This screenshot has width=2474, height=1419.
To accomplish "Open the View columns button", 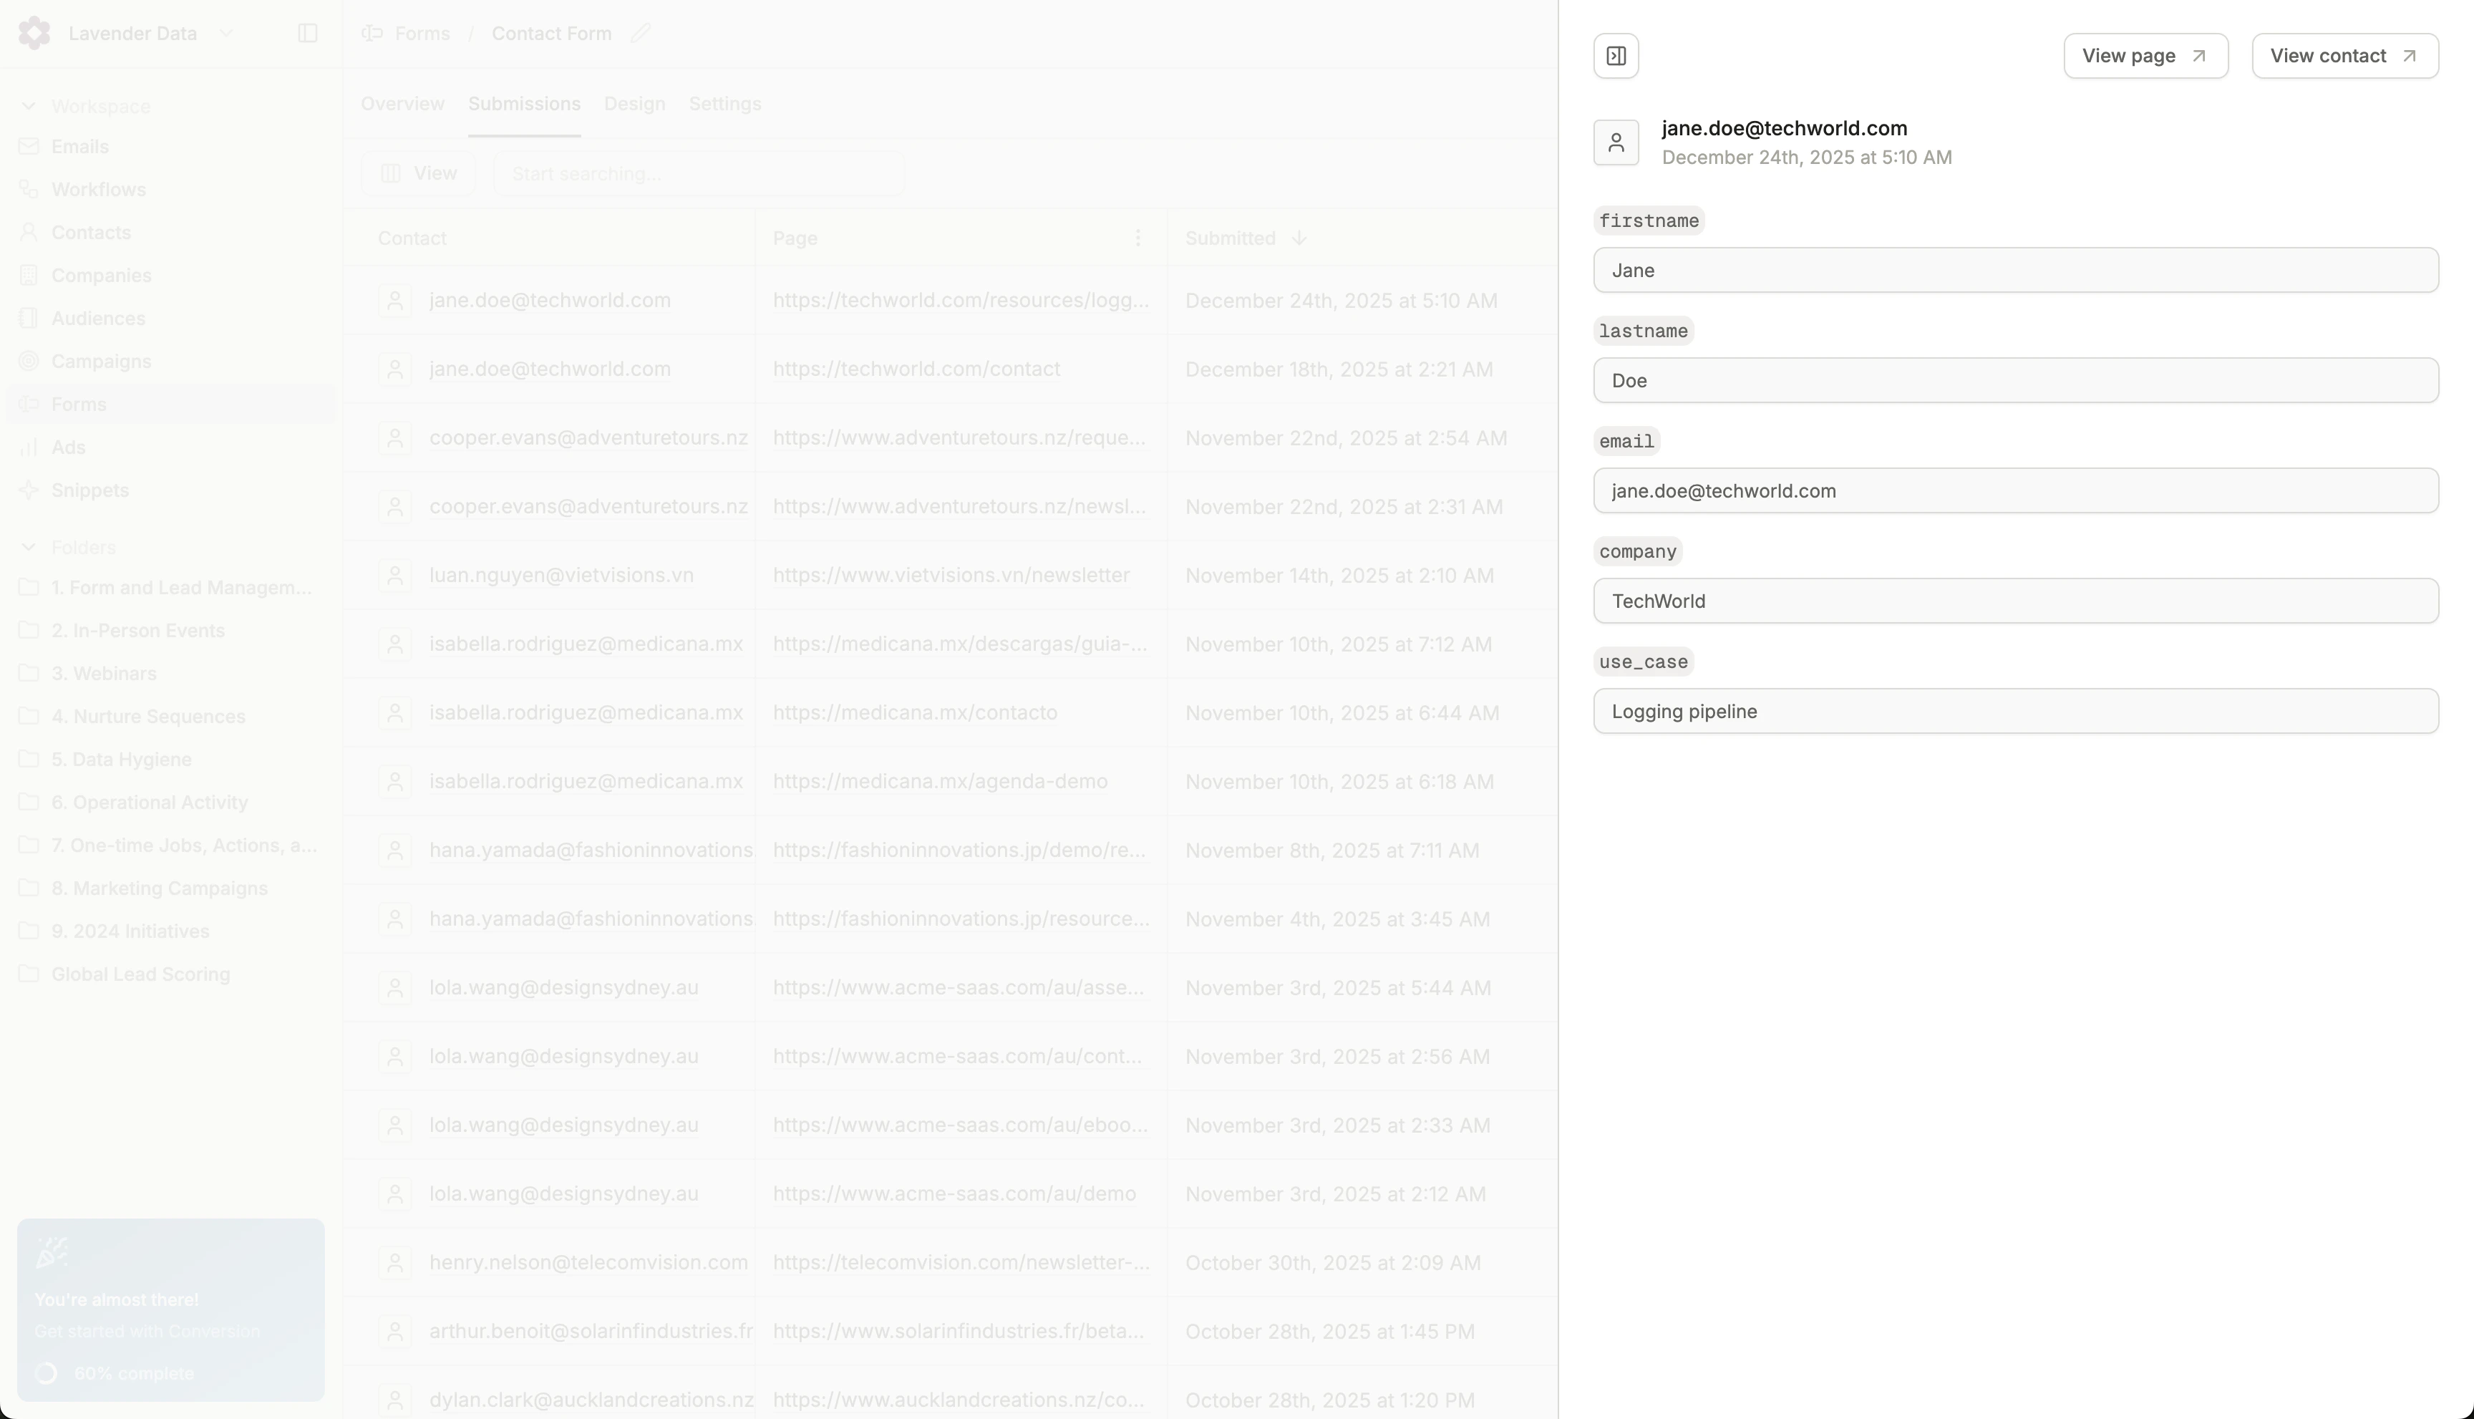I will [x=418, y=173].
